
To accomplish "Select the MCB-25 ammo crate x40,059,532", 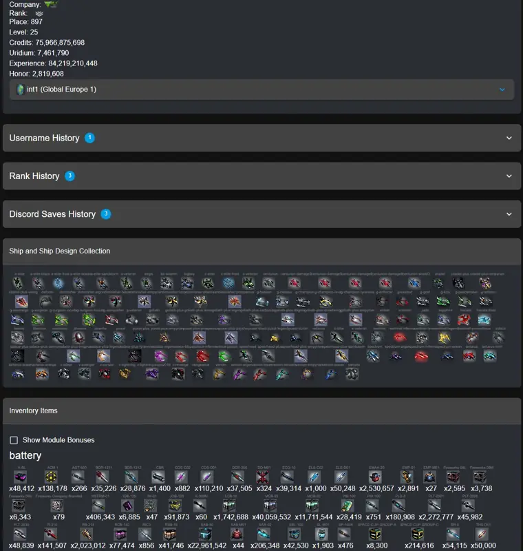I will point(270,506).
